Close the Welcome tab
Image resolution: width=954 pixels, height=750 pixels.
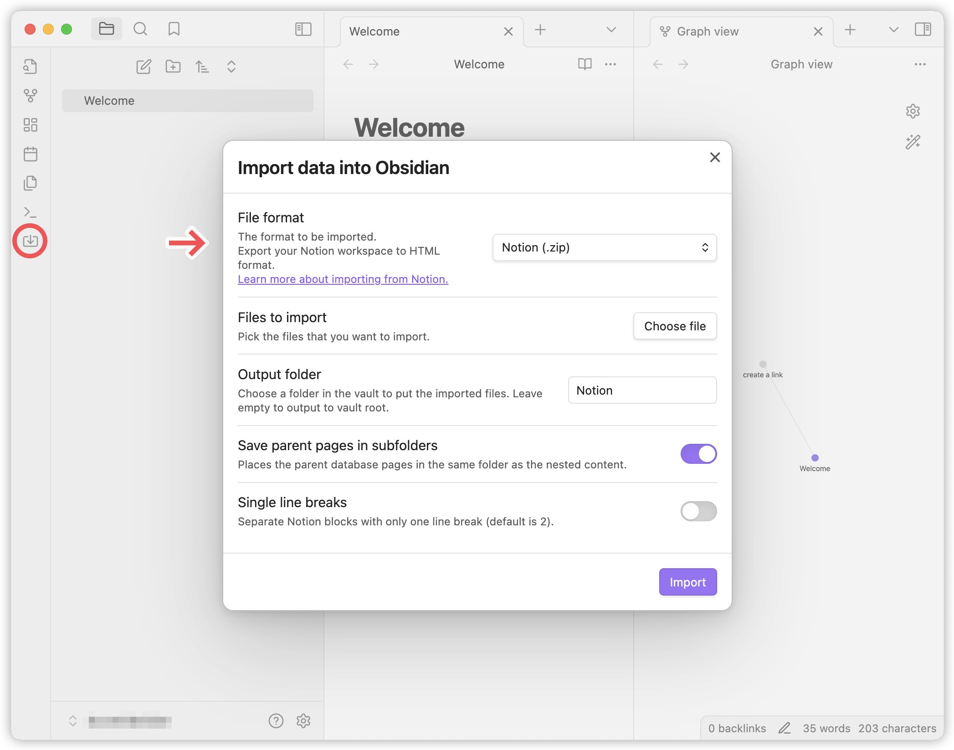click(508, 31)
